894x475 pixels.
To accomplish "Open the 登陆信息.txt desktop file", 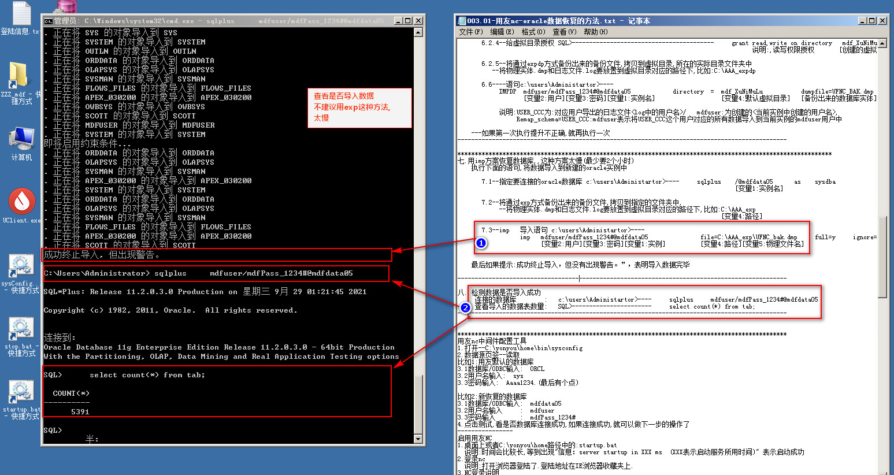I will (x=21, y=14).
